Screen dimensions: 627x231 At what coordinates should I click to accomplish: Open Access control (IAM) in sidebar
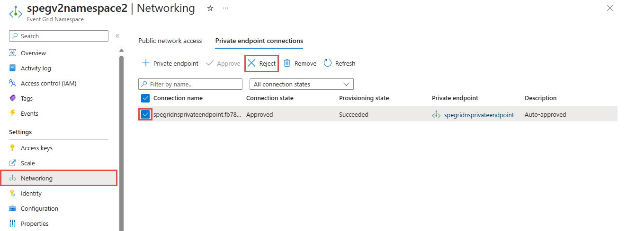tap(48, 83)
